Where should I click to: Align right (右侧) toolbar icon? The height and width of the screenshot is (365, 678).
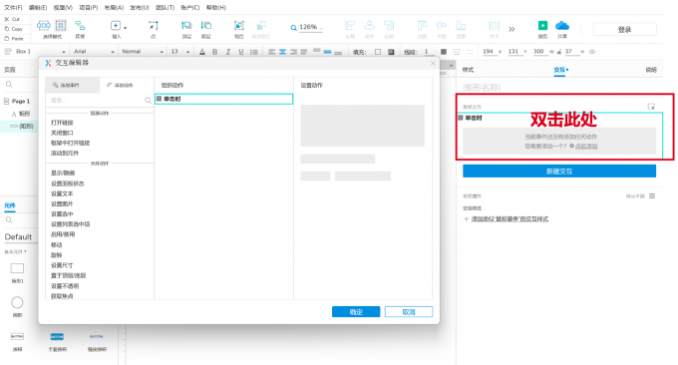coord(389,26)
